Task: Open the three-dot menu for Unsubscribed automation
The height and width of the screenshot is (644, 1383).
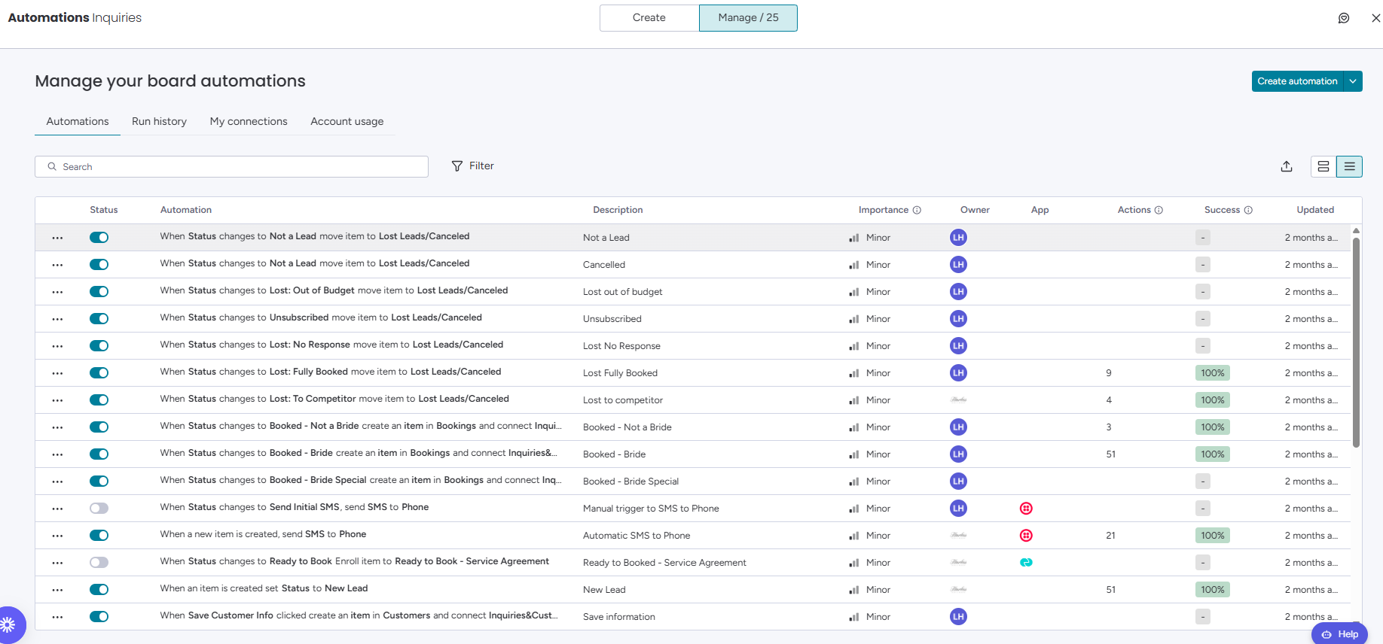Action: click(x=57, y=319)
